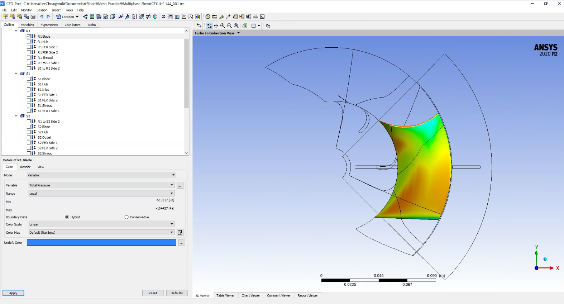
Task: Open the Location dropdown in toolbar
Action: pos(67,17)
